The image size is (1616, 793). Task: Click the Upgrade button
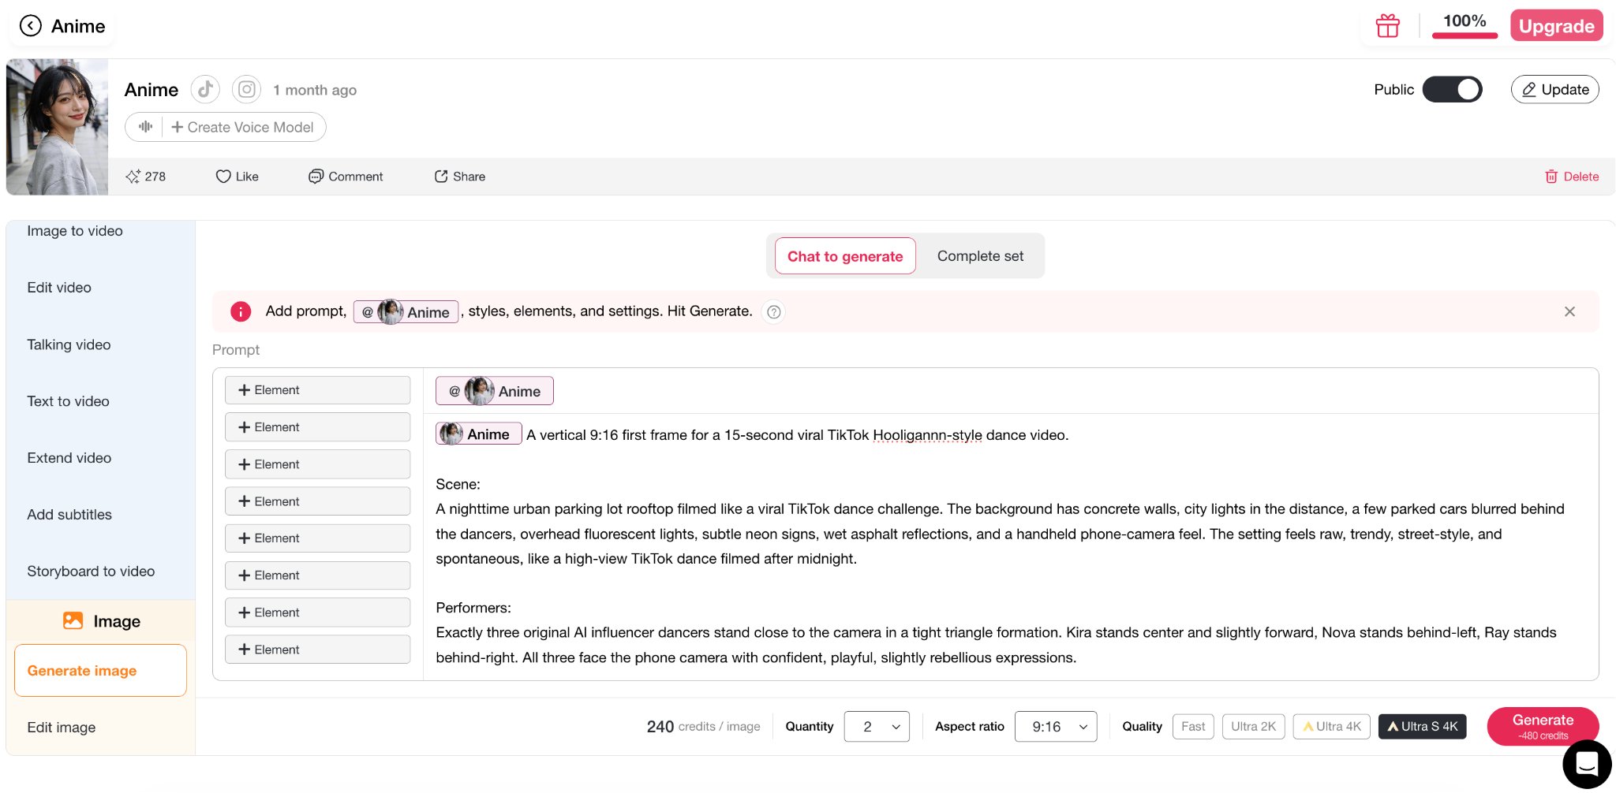click(1556, 26)
